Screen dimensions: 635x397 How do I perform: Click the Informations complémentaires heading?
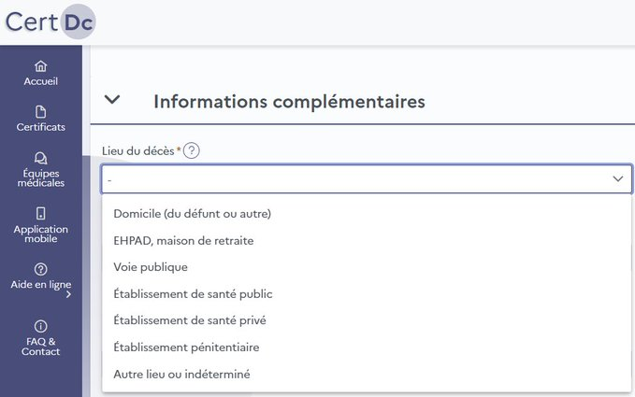pos(289,101)
